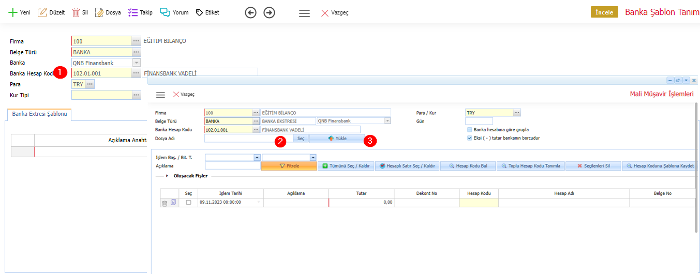The image size is (700, 274).
Task: Open row detail document icon in grid
Action: tap(173, 203)
